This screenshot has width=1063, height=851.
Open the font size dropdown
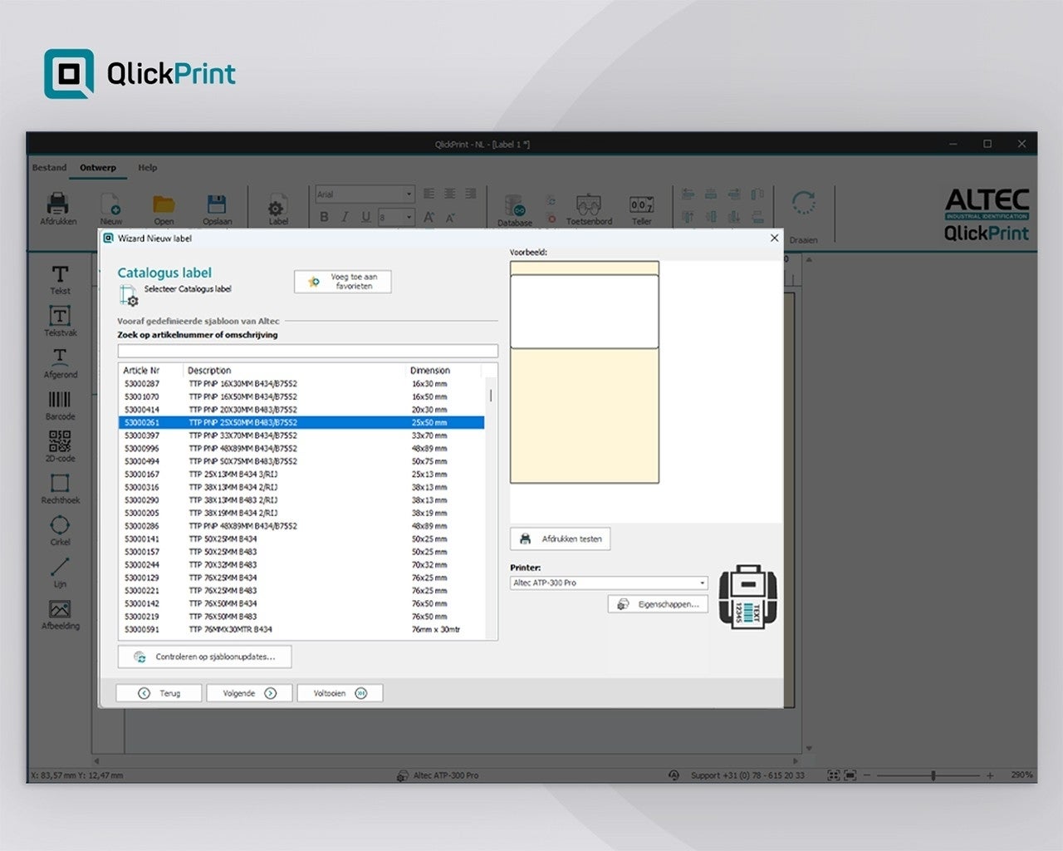pyautogui.click(x=409, y=217)
